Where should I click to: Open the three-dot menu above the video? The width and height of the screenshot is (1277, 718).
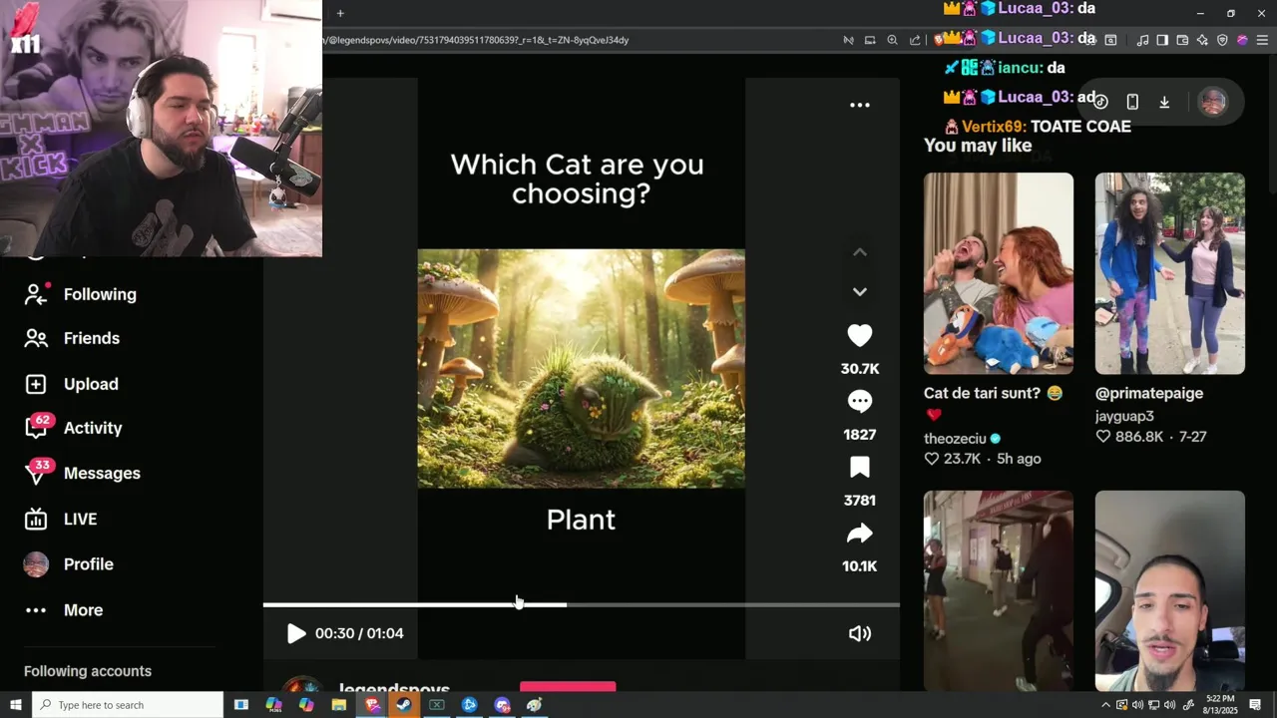[859, 105]
